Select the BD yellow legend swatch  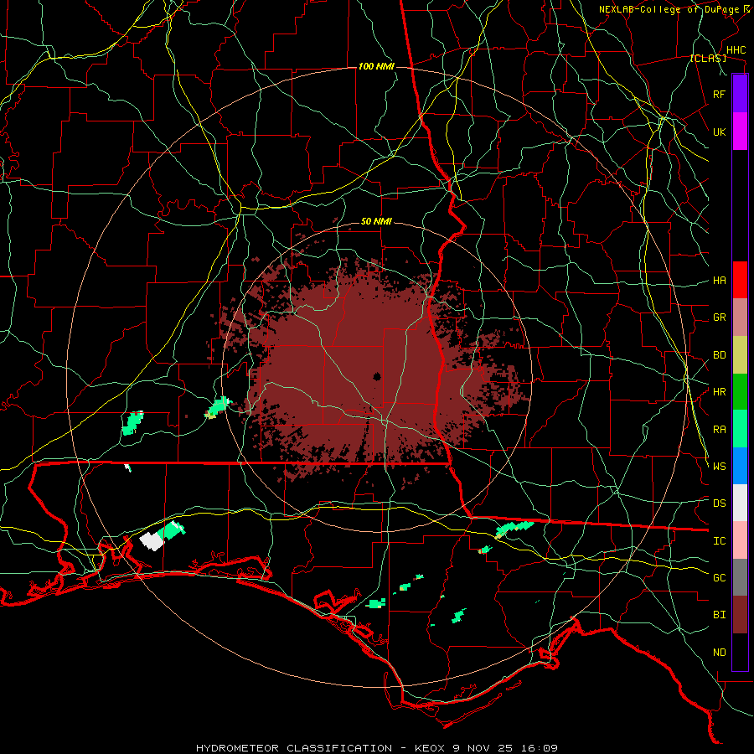[x=740, y=355]
